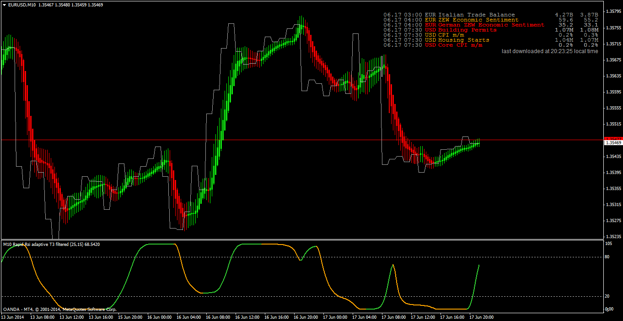Click the USD Building Permits news entry
This screenshot has width=623, height=321.
[491, 30]
